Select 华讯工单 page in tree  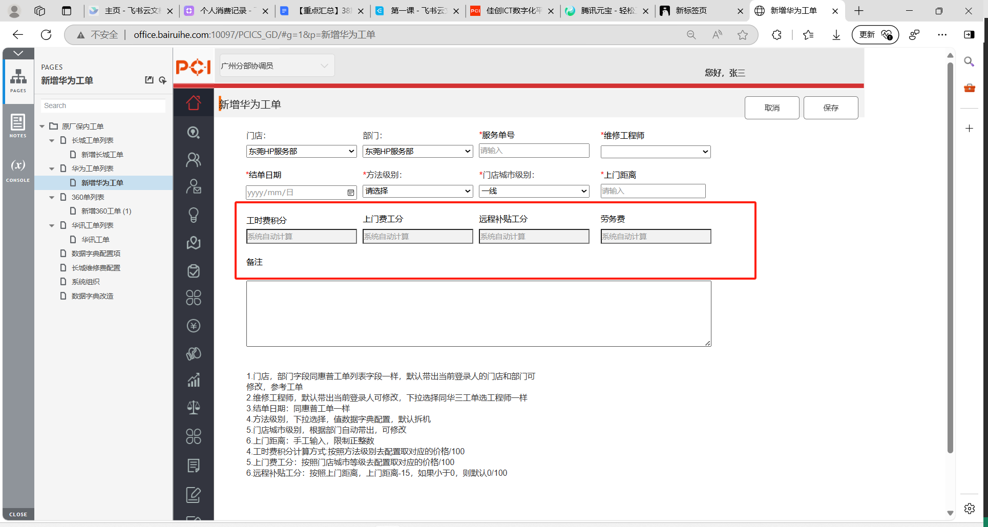(95, 240)
